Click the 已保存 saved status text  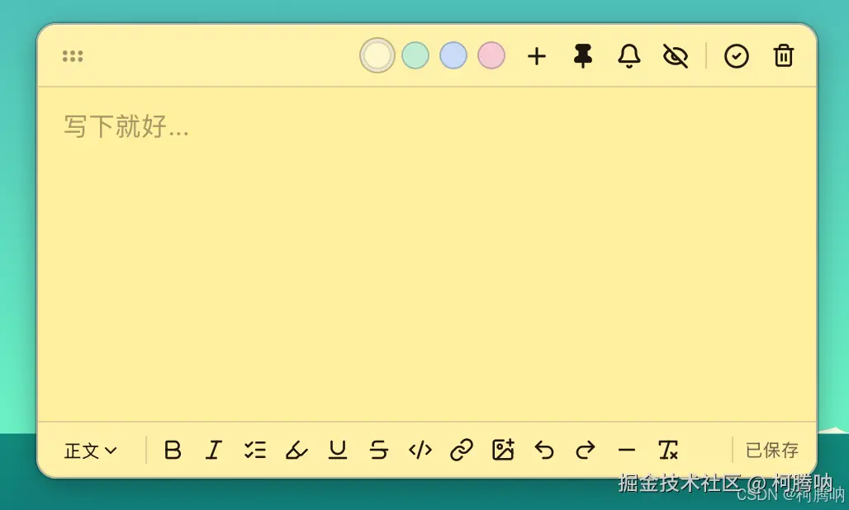tap(772, 451)
